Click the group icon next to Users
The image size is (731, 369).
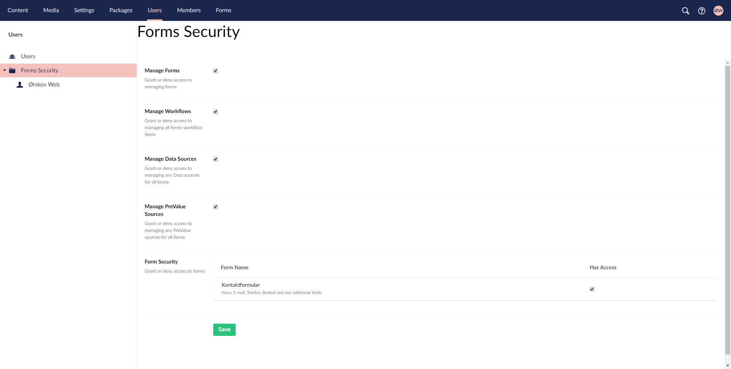[x=13, y=56]
